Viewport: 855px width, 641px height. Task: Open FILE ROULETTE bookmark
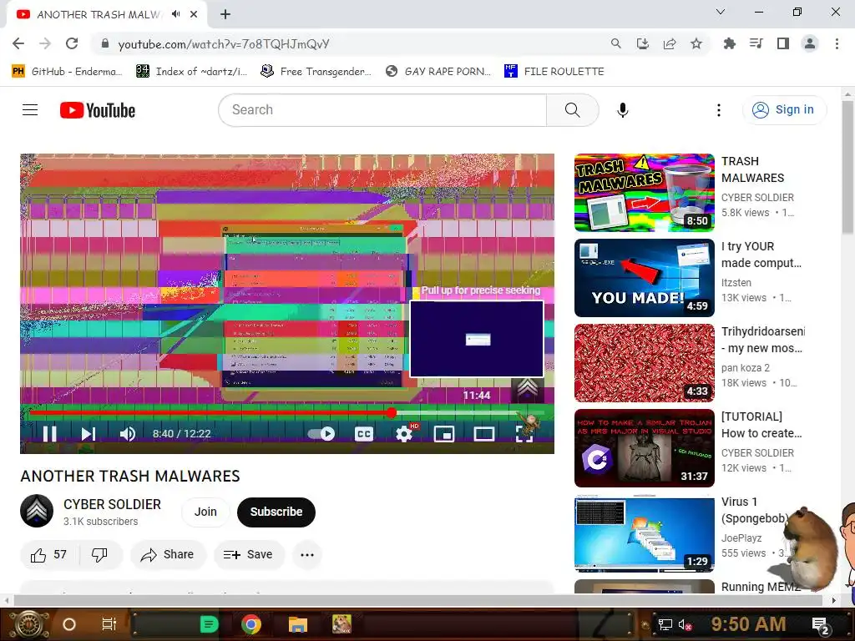pos(554,72)
